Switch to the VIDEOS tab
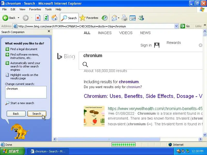207x155 pixels. pos(126,33)
